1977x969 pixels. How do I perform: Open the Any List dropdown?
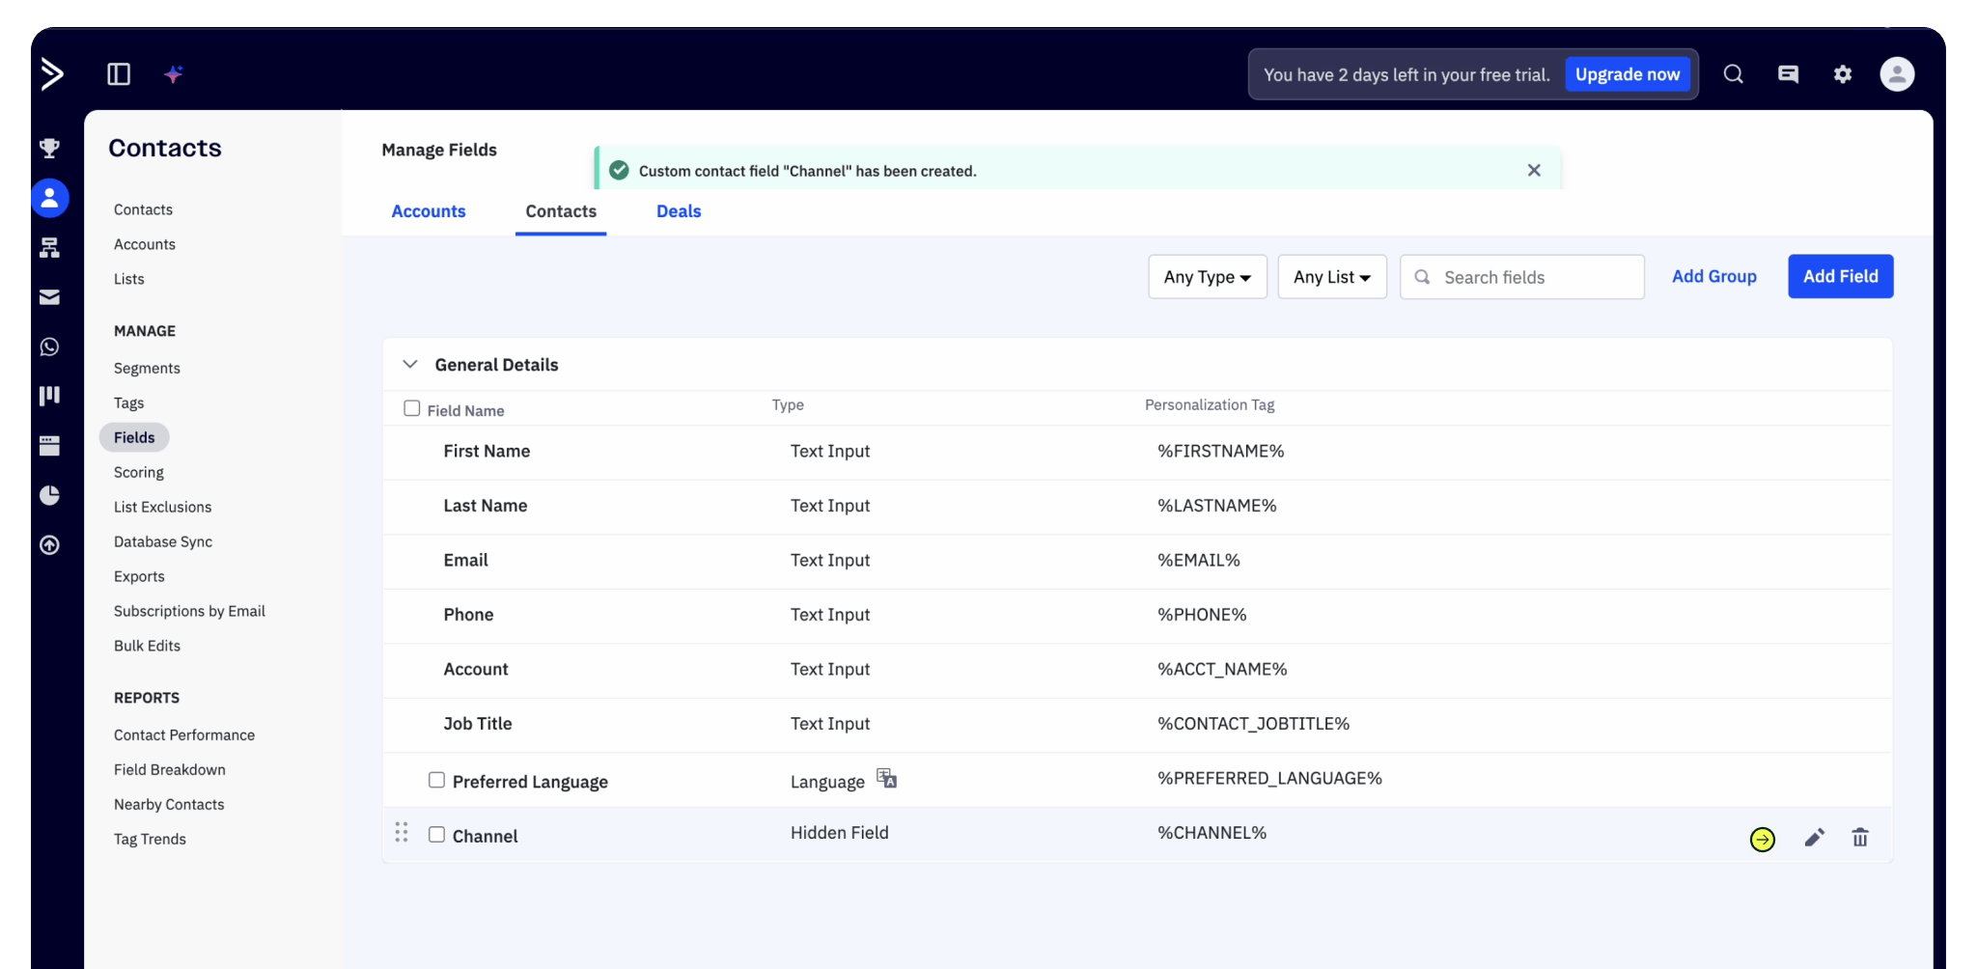[1332, 277]
